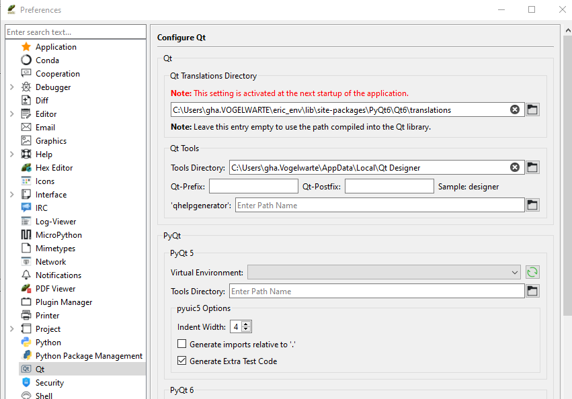This screenshot has width=572, height=399.
Task: Uncheck Generate Extra Test Code
Action: click(x=182, y=361)
